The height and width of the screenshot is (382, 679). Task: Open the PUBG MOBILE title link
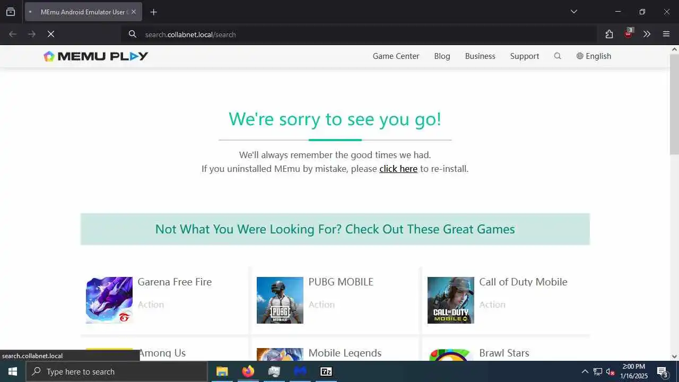pyautogui.click(x=341, y=282)
